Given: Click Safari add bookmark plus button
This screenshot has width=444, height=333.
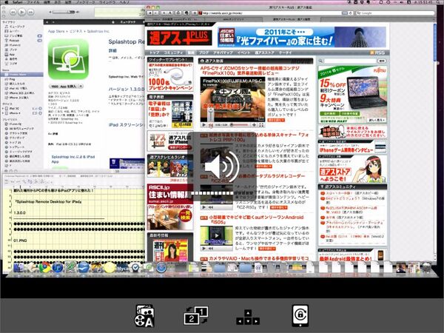Looking at the screenshot, I should tap(195, 13).
